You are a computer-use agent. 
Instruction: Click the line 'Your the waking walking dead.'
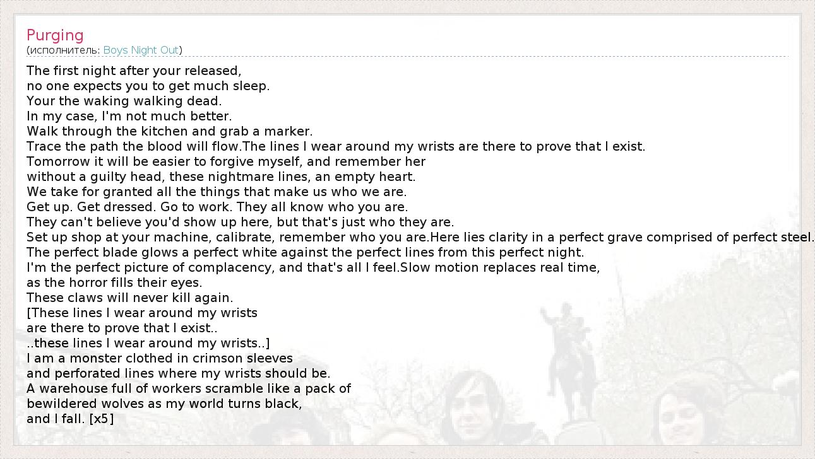pos(124,101)
